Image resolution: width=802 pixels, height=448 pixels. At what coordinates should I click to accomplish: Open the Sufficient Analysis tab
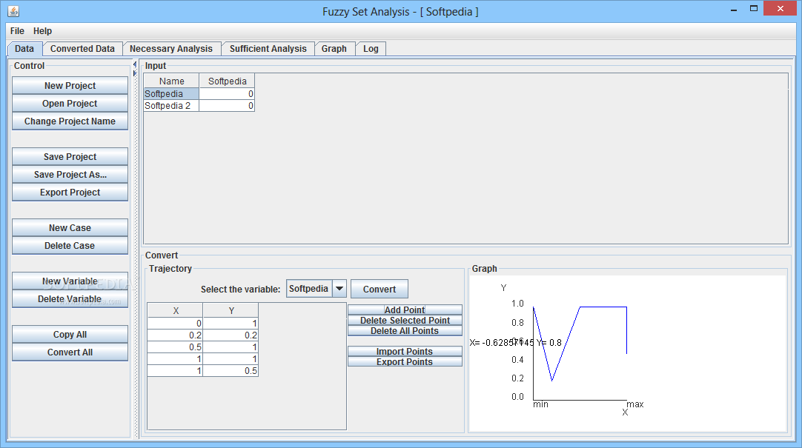[268, 49]
